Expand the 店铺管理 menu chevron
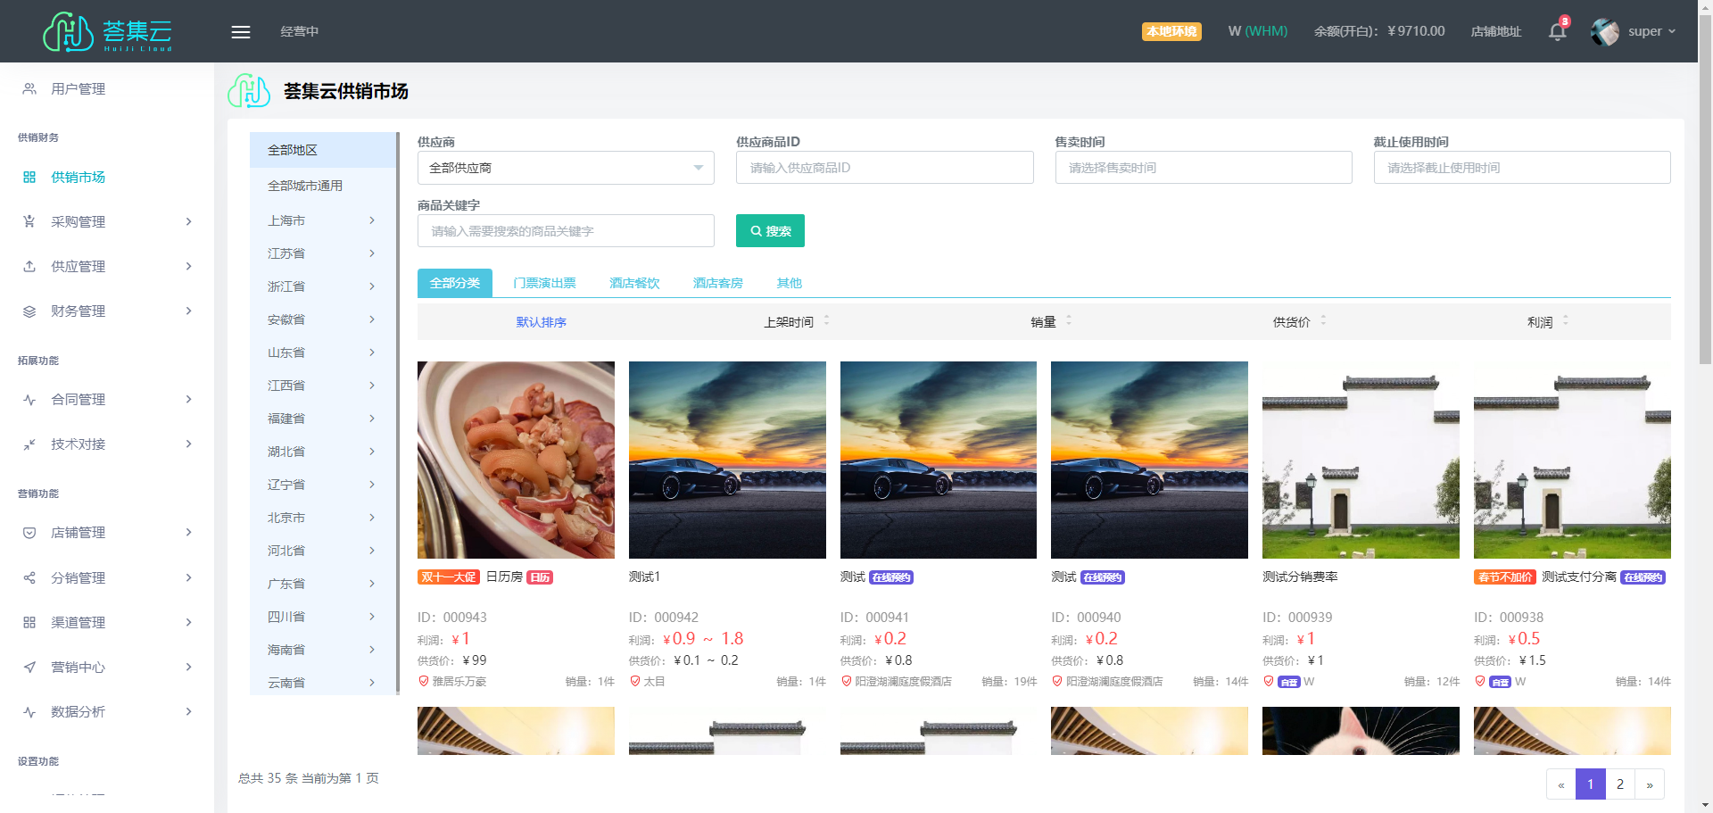 (x=188, y=533)
